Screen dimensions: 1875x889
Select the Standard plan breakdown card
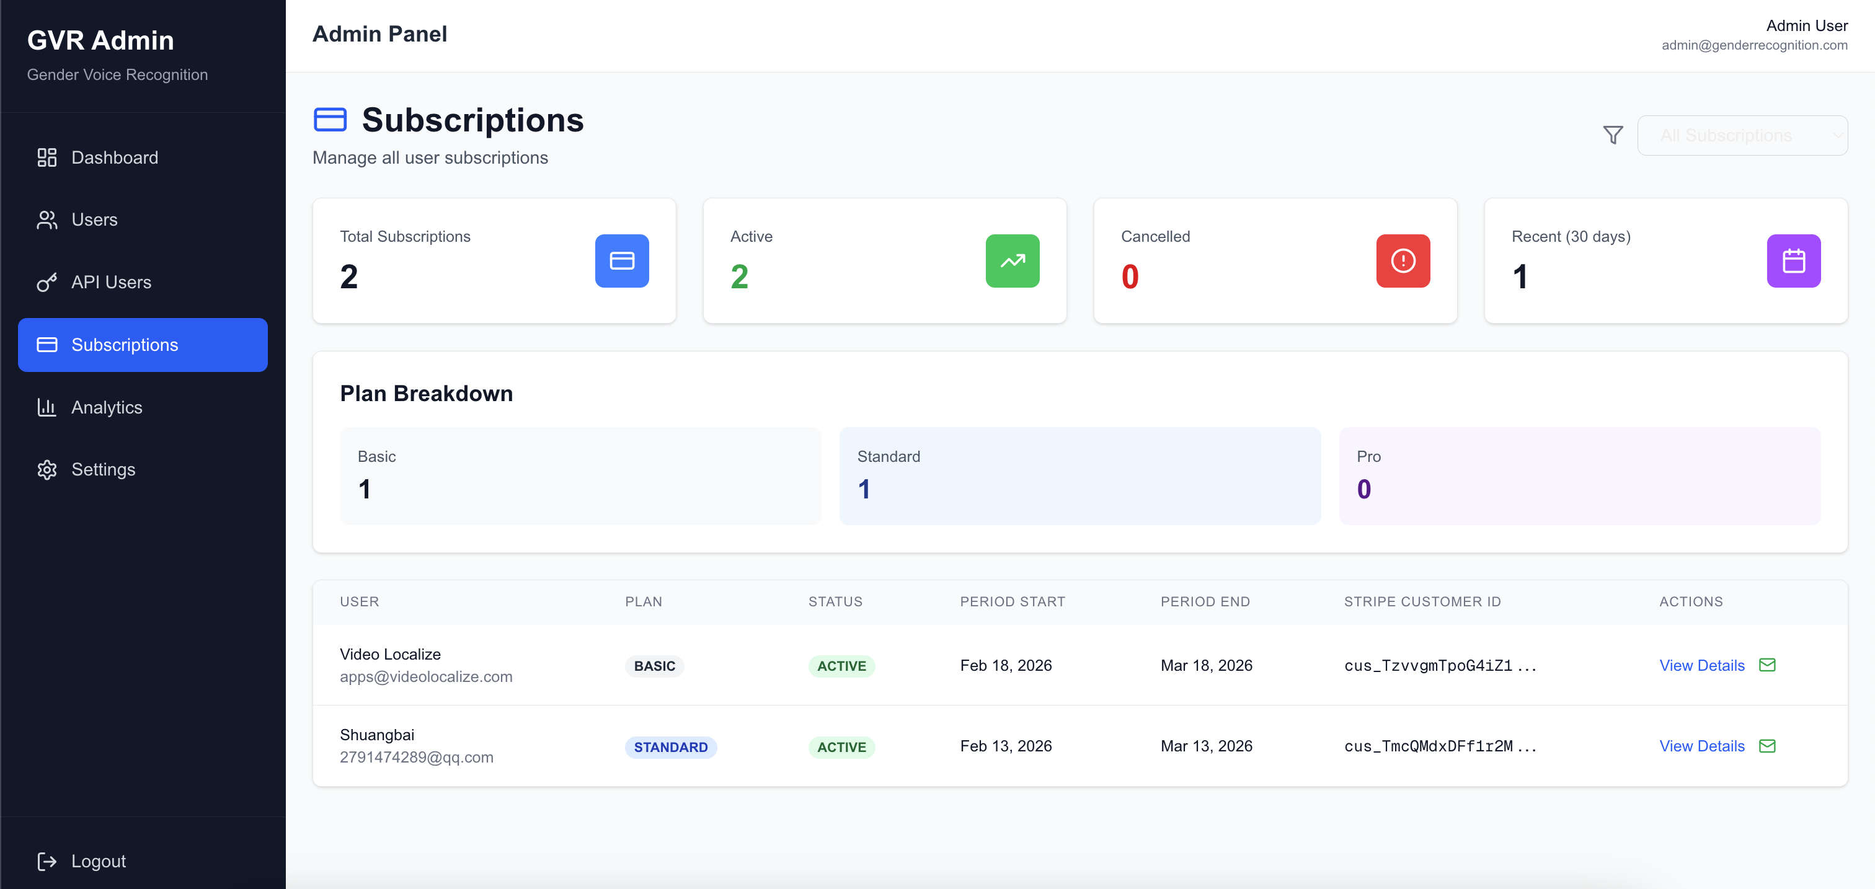[1079, 475]
